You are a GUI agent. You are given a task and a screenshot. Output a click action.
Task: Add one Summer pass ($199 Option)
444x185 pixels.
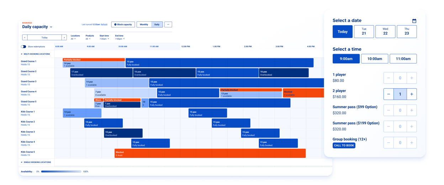[412, 126]
